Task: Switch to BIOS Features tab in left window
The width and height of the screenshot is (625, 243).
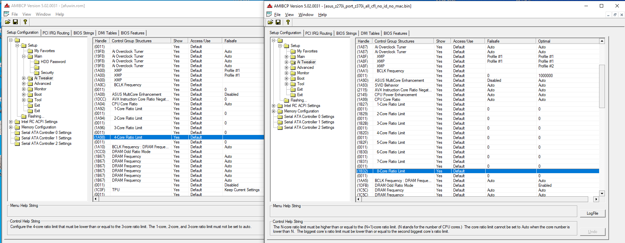Action: (x=133, y=33)
